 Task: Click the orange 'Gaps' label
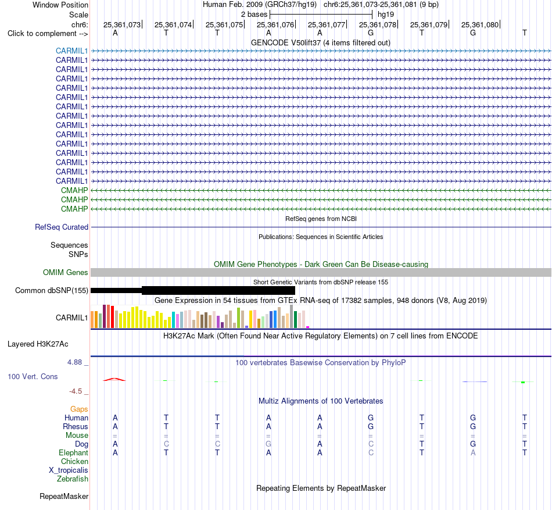tap(79, 409)
